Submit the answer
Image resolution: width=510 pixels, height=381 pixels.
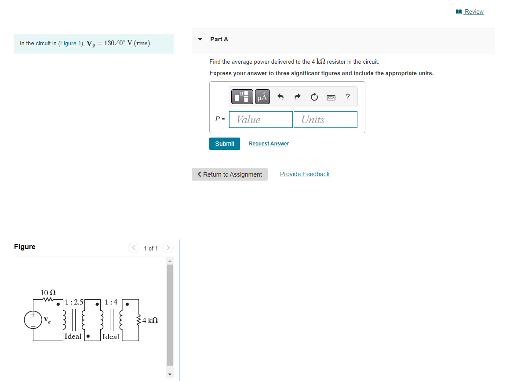click(x=224, y=144)
